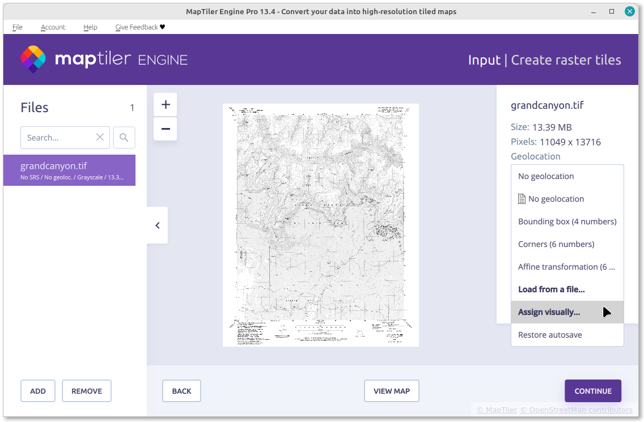Collapse the Files panel with left chevron
Image resolution: width=644 pixels, height=422 pixels.
coord(158,225)
